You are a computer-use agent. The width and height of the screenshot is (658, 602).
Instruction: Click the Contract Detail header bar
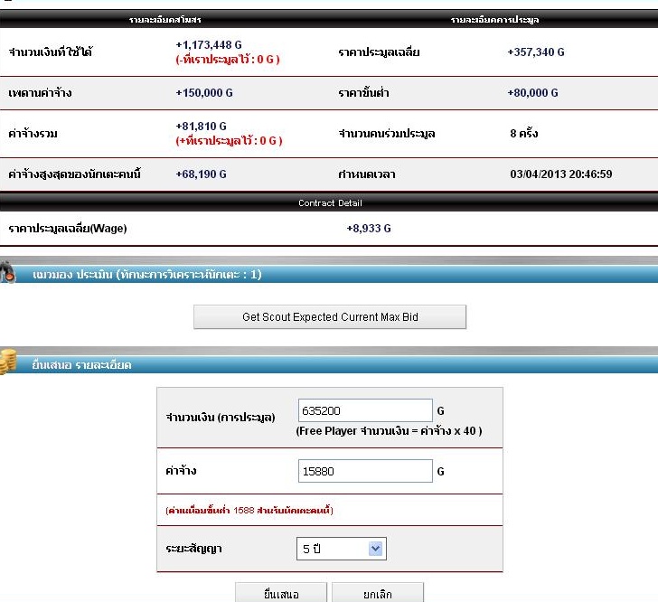(329, 202)
